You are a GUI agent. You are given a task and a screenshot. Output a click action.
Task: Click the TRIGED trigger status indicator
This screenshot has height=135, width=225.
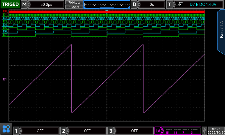click(10, 4)
